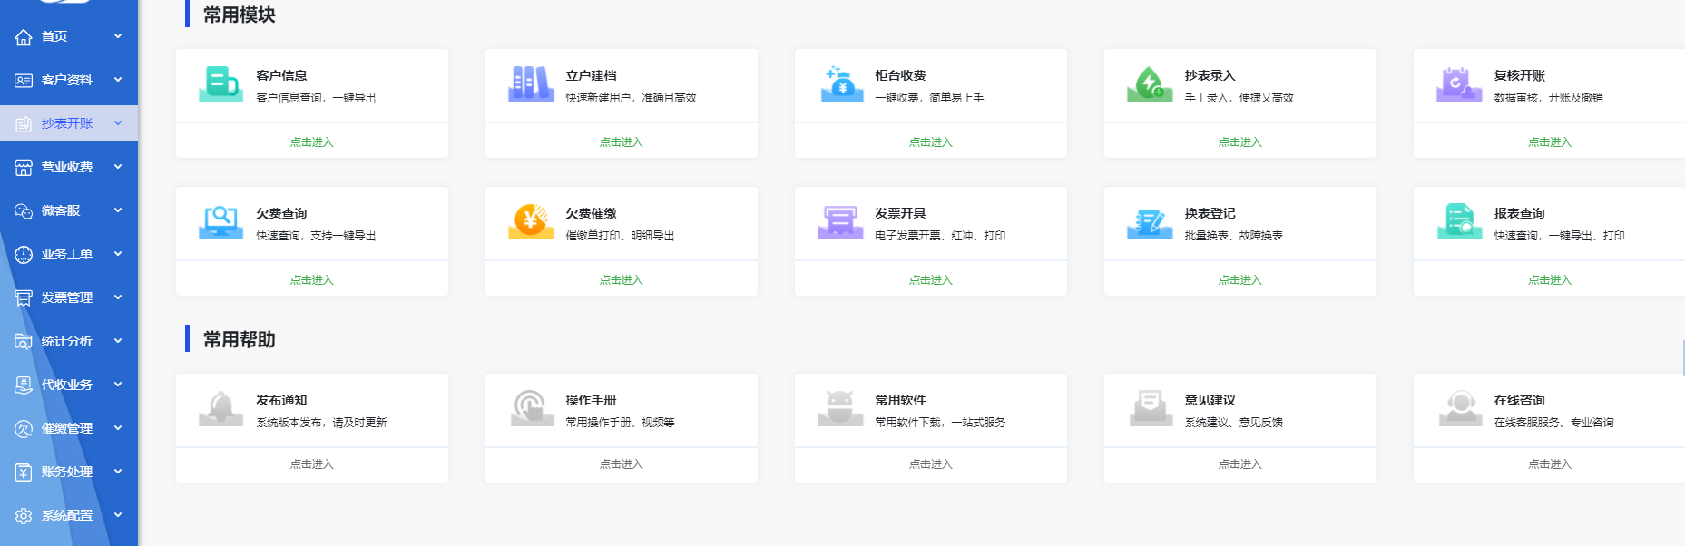
Task: Click the 催缴管理 sidebar icon
Action: click(x=24, y=429)
